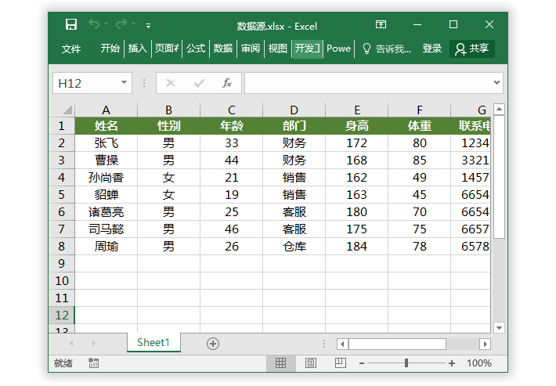
Task: Switch to the 页面布局 ribbon tab
Action: [x=166, y=49]
